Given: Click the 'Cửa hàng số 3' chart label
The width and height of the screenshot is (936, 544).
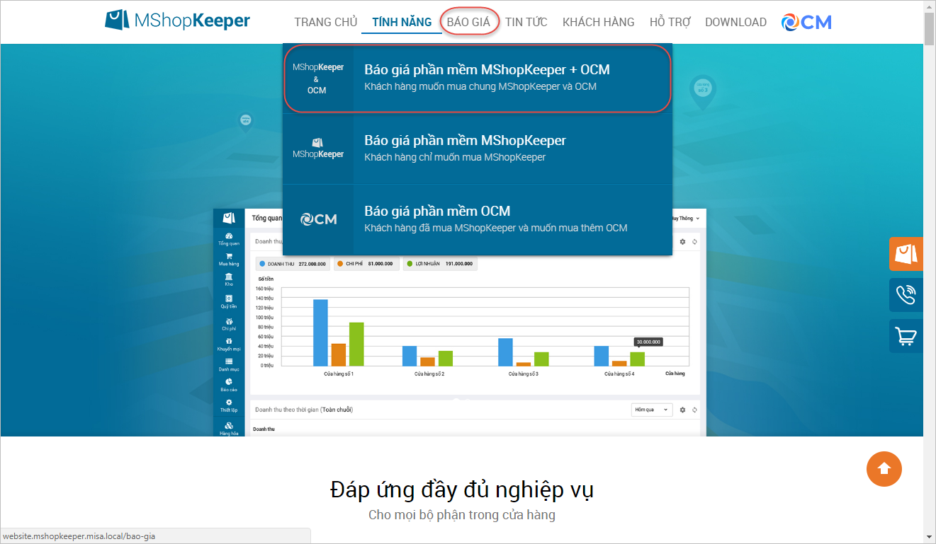Looking at the screenshot, I should [524, 374].
